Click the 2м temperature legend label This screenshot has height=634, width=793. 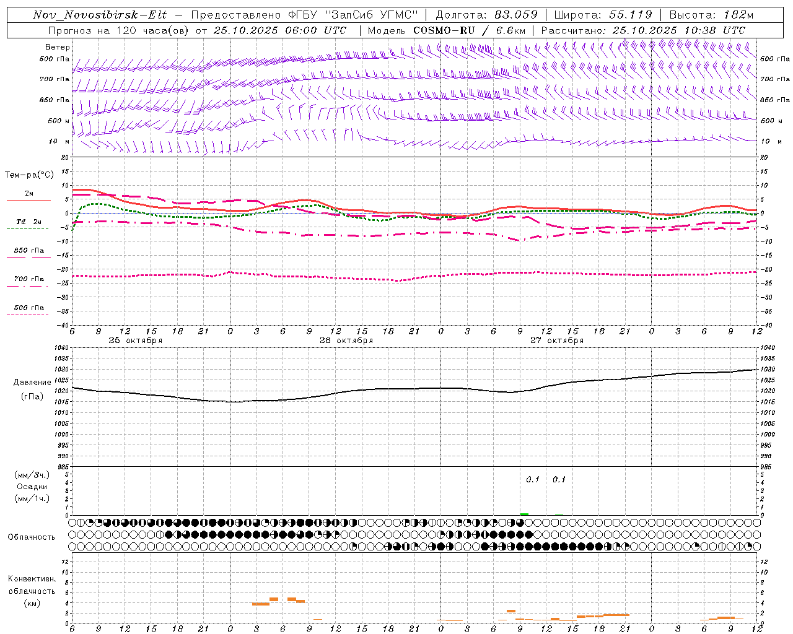coord(29,194)
